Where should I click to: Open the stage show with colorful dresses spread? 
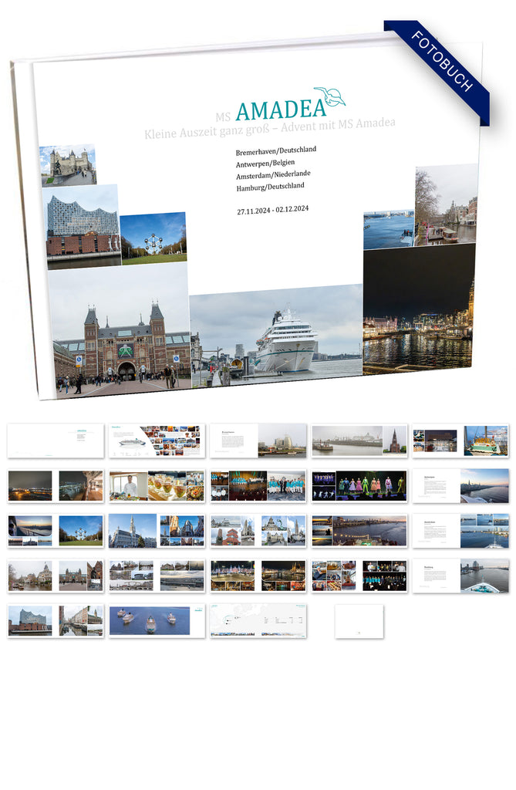(359, 486)
